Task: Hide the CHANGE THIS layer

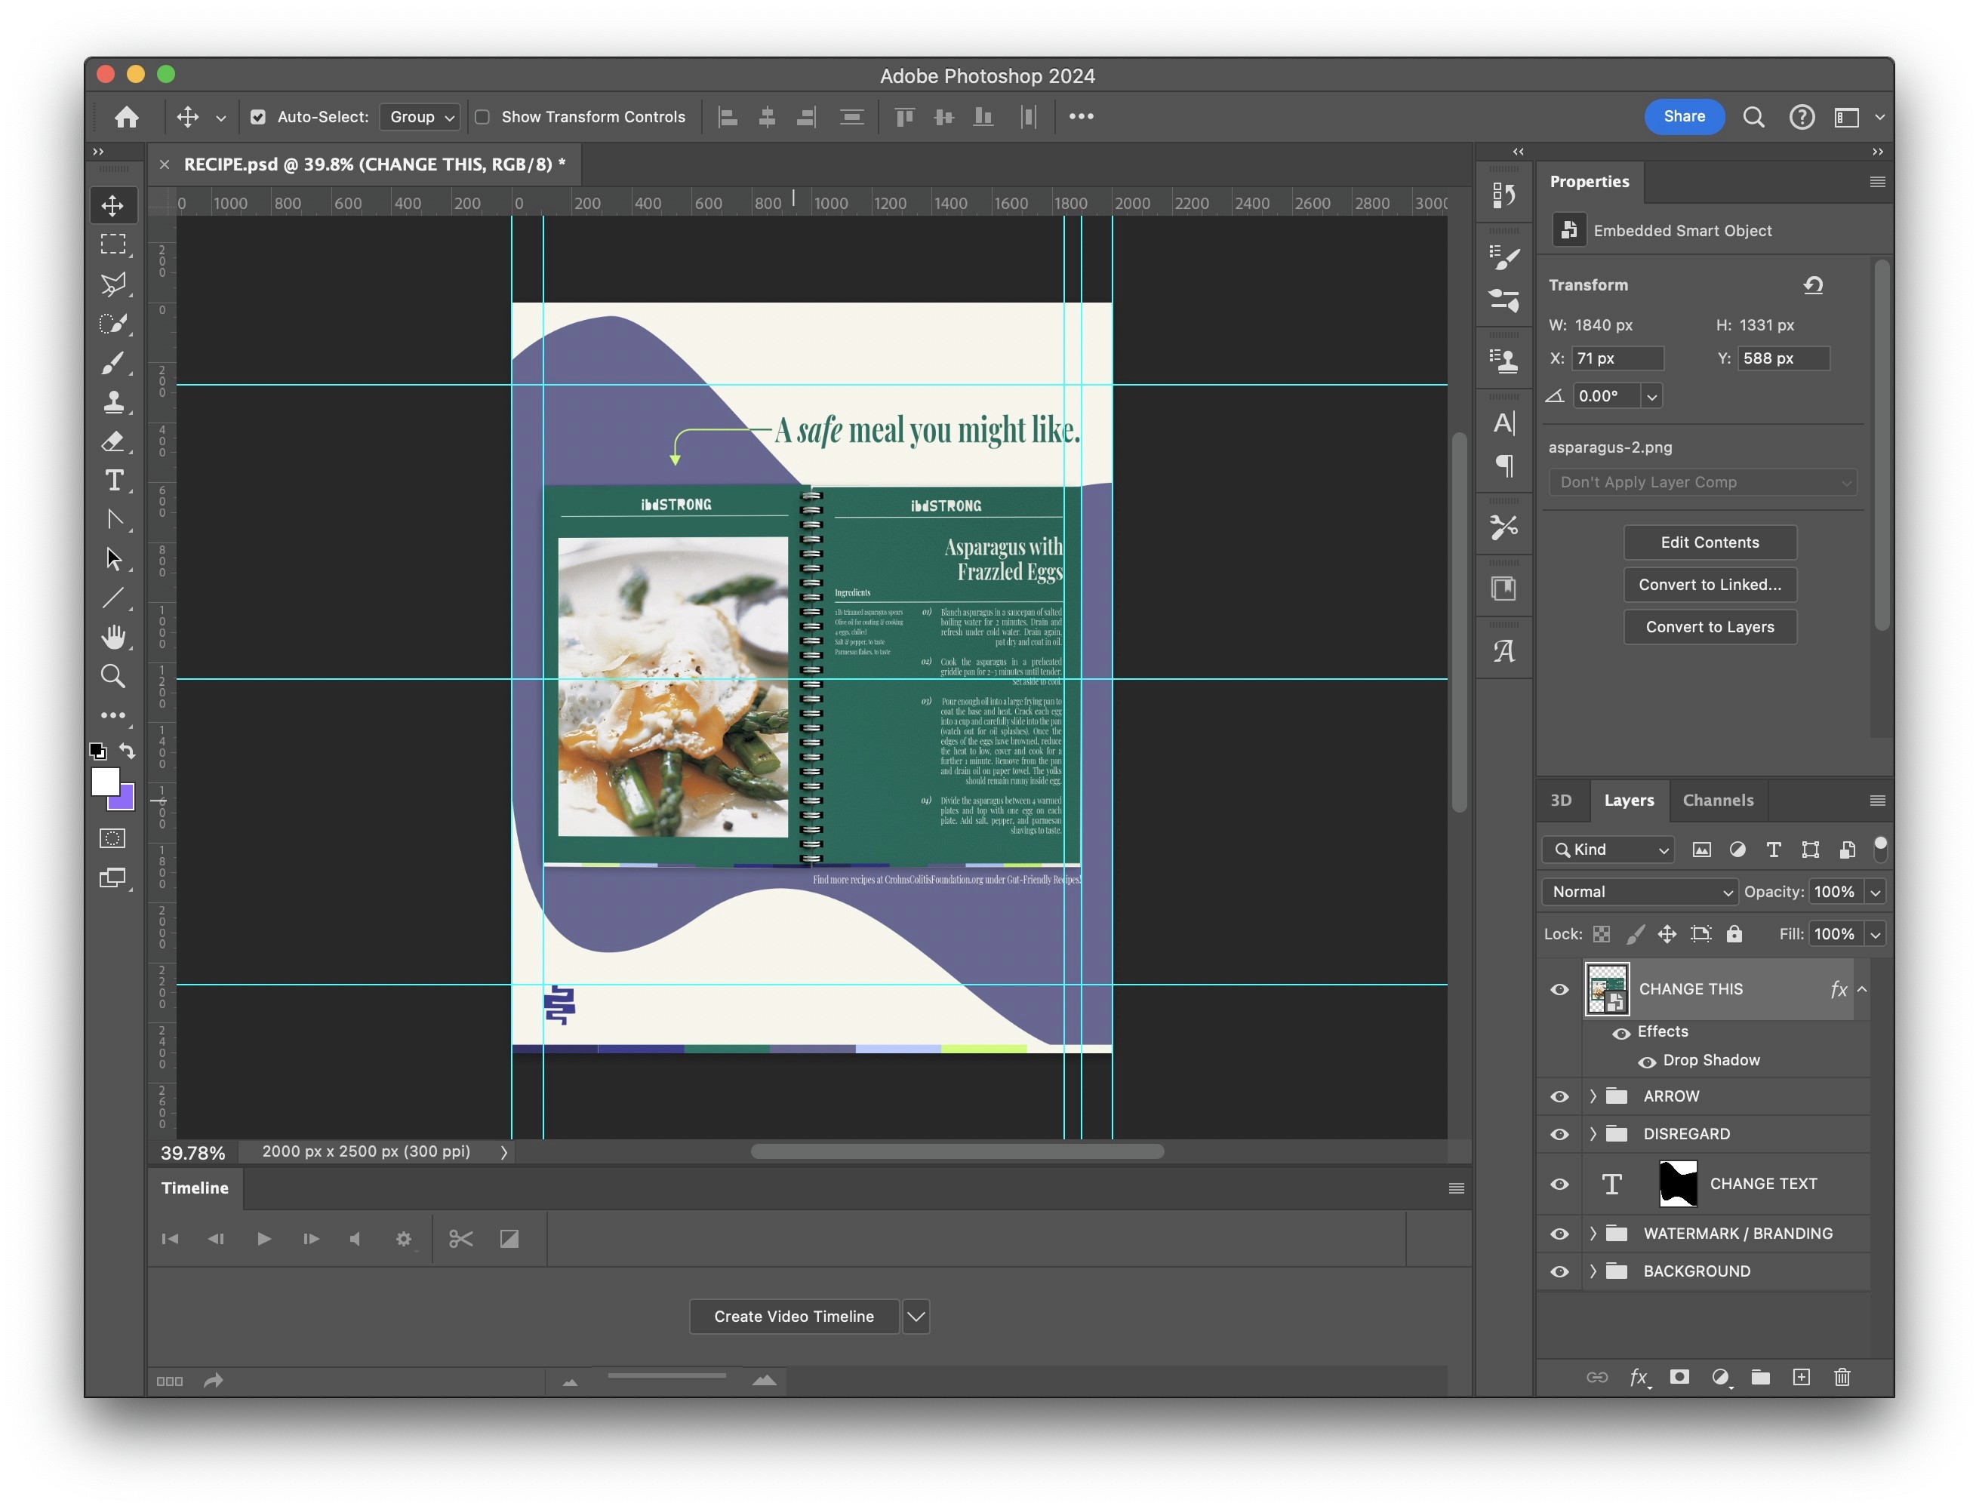Action: [1559, 990]
